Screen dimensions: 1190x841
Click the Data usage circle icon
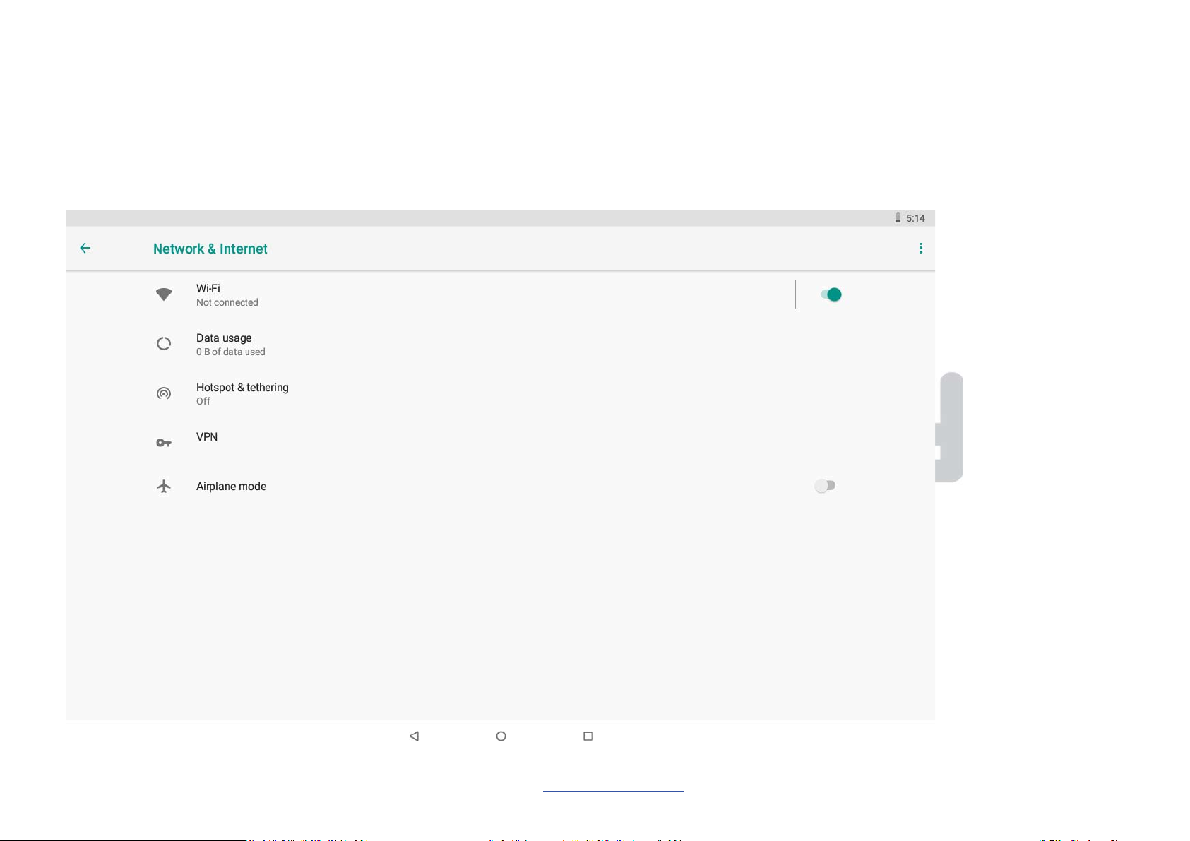164,344
